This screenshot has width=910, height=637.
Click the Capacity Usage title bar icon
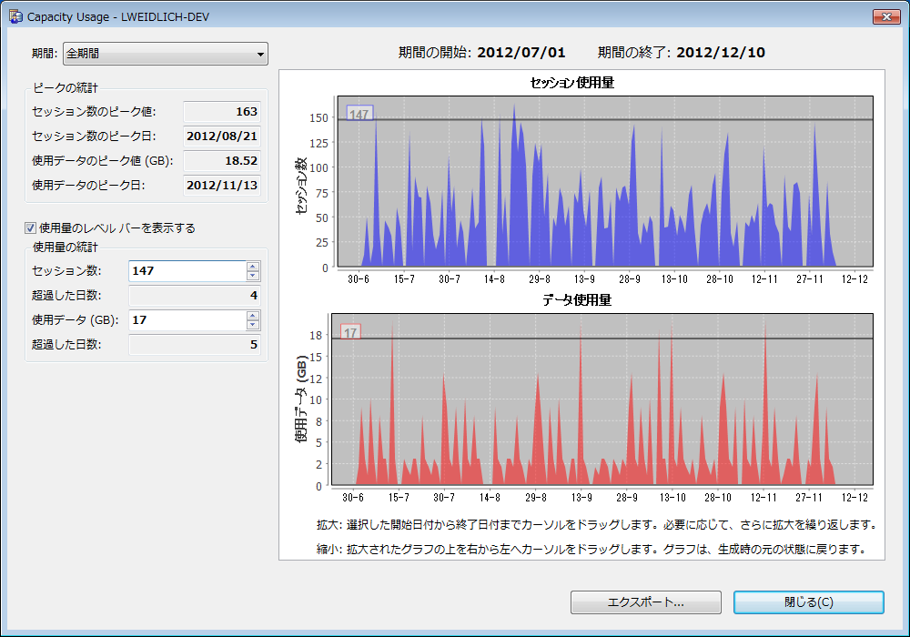(x=15, y=16)
